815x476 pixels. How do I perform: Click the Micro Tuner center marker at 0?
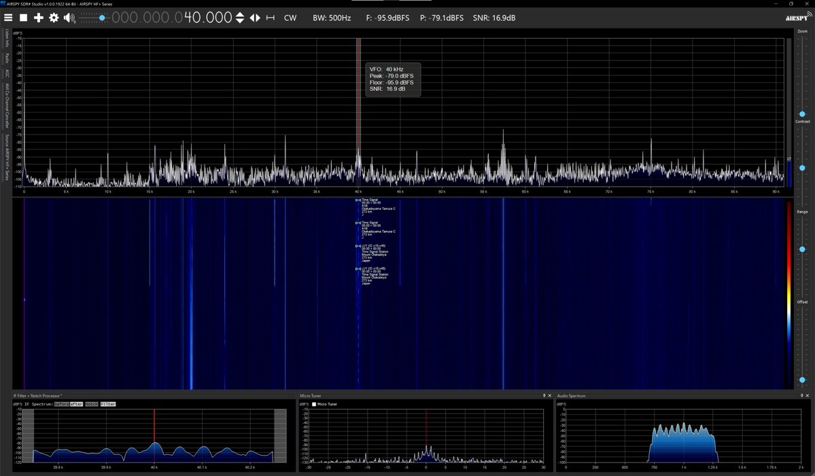click(x=426, y=435)
